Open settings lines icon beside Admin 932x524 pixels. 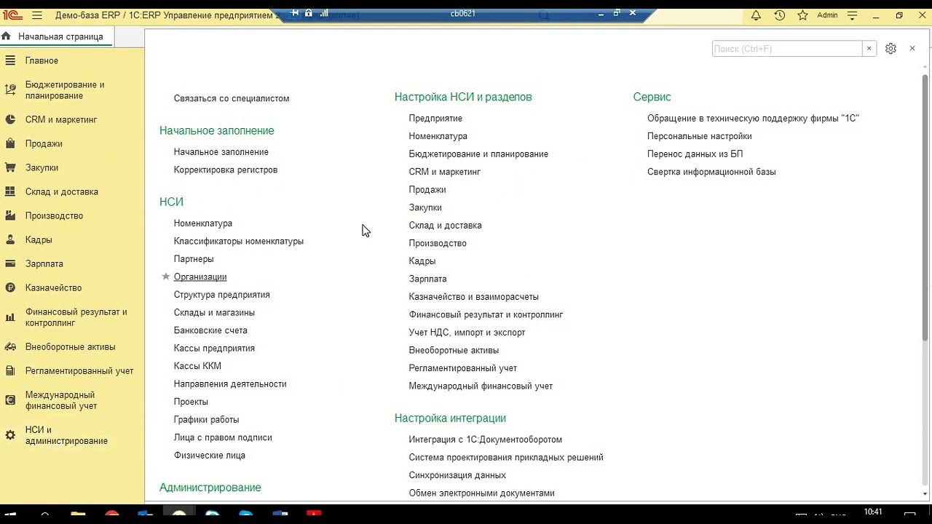pos(853,15)
